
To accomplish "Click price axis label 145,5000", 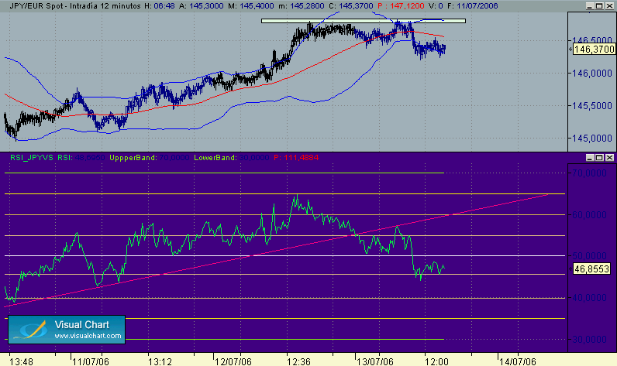I will coord(592,106).
